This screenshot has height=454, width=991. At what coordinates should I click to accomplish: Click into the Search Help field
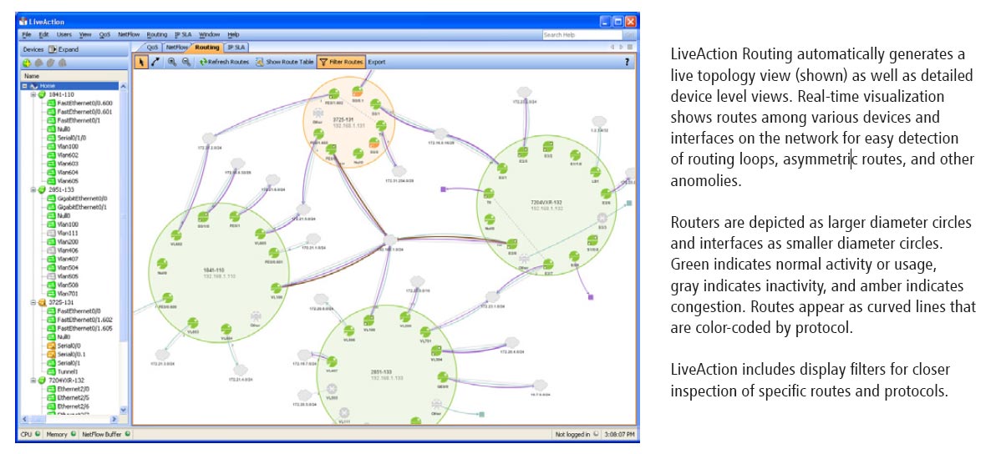coord(582,35)
